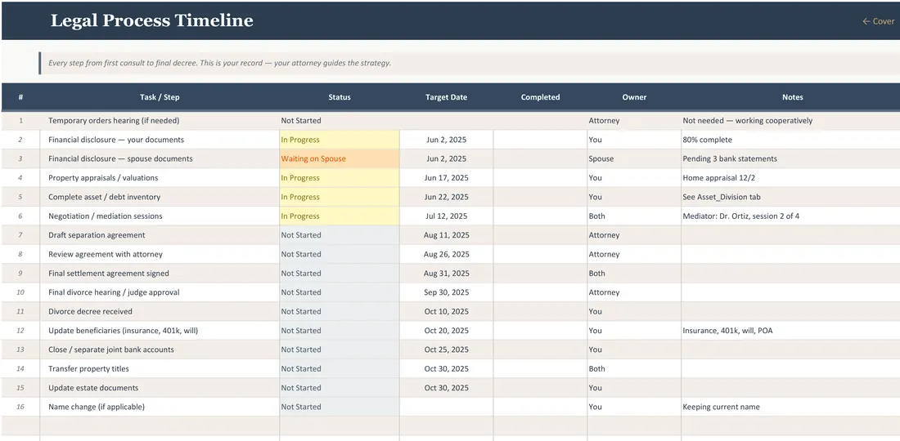The width and height of the screenshot is (900, 441).
Task: Select In Progress status for Property appraisals
Action: 340,177
